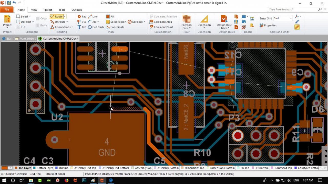Click the blue diagonal ruler units icon
Image resolution: width=328 pixels, height=184 pixels.
(297, 22)
